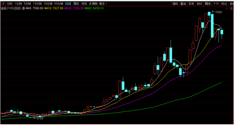This screenshot has width=236, height=125.
Task: Choose the 60分钟 period tab
Action: click(x=59, y=4)
